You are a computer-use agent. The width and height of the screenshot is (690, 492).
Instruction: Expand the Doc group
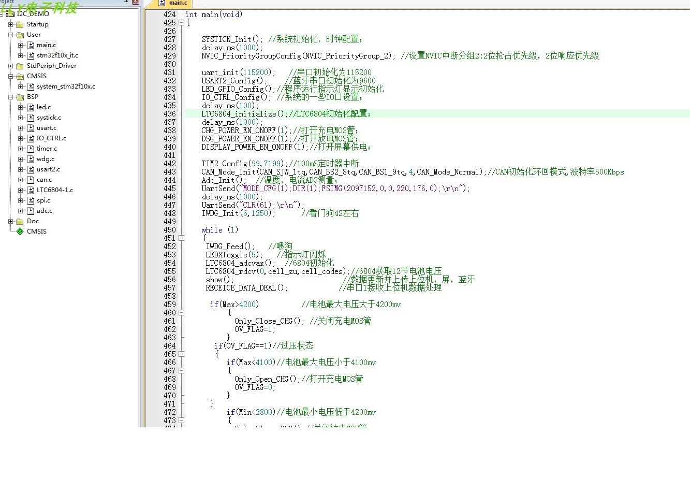[10, 221]
